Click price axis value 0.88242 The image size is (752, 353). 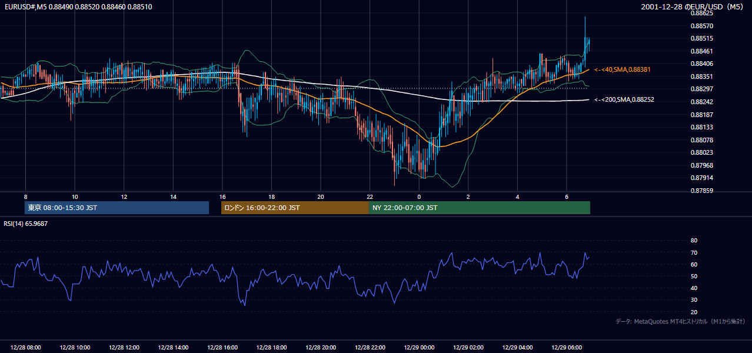coord(701,102)
